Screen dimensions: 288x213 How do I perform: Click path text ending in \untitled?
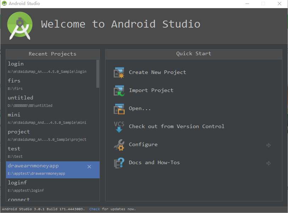[30, 105]
